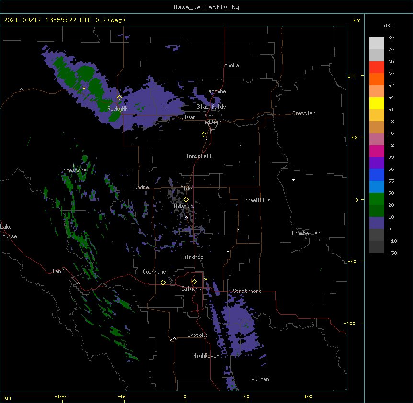Select the Vulcan town label
The width and height of the screenshot is (413, 403).
point(260,379)
